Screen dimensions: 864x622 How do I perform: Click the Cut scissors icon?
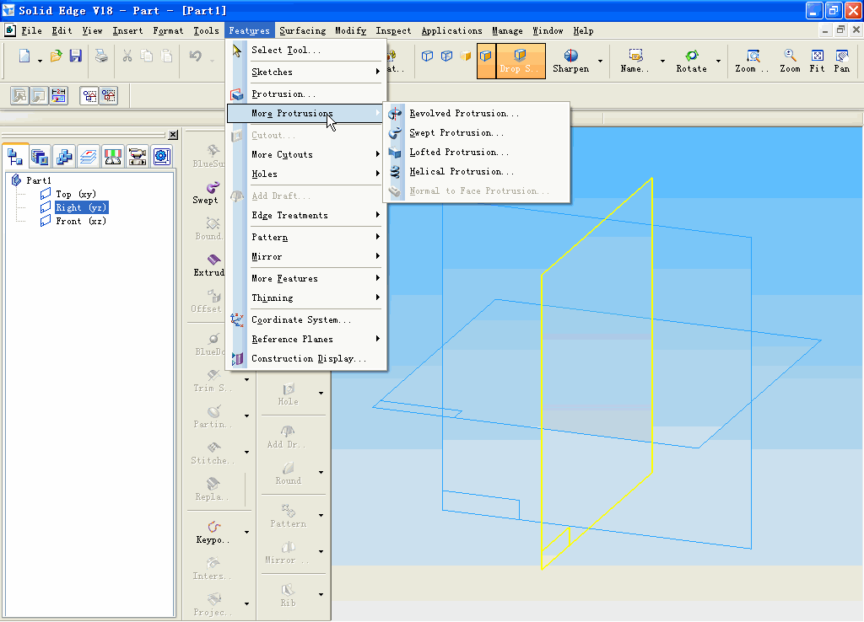(127, 56)
